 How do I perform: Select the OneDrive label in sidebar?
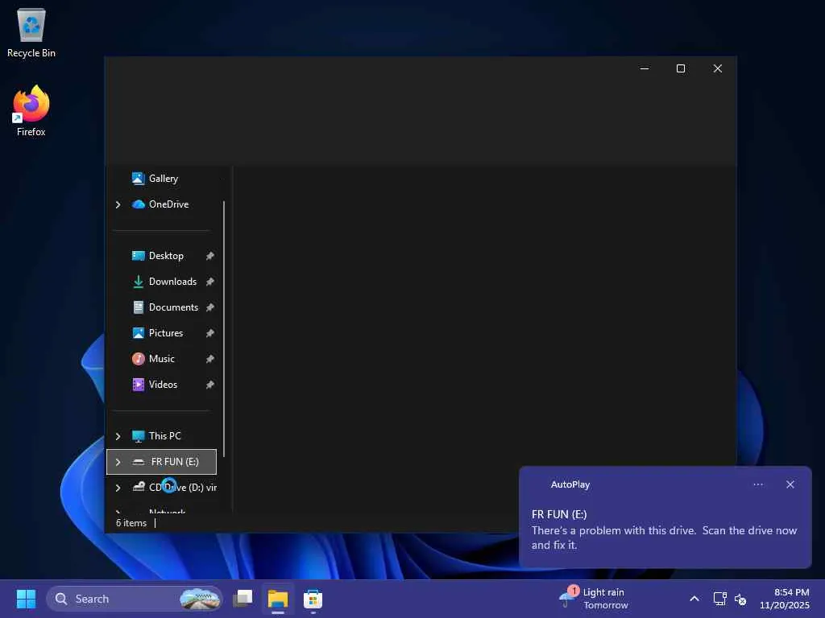[168, 204]
